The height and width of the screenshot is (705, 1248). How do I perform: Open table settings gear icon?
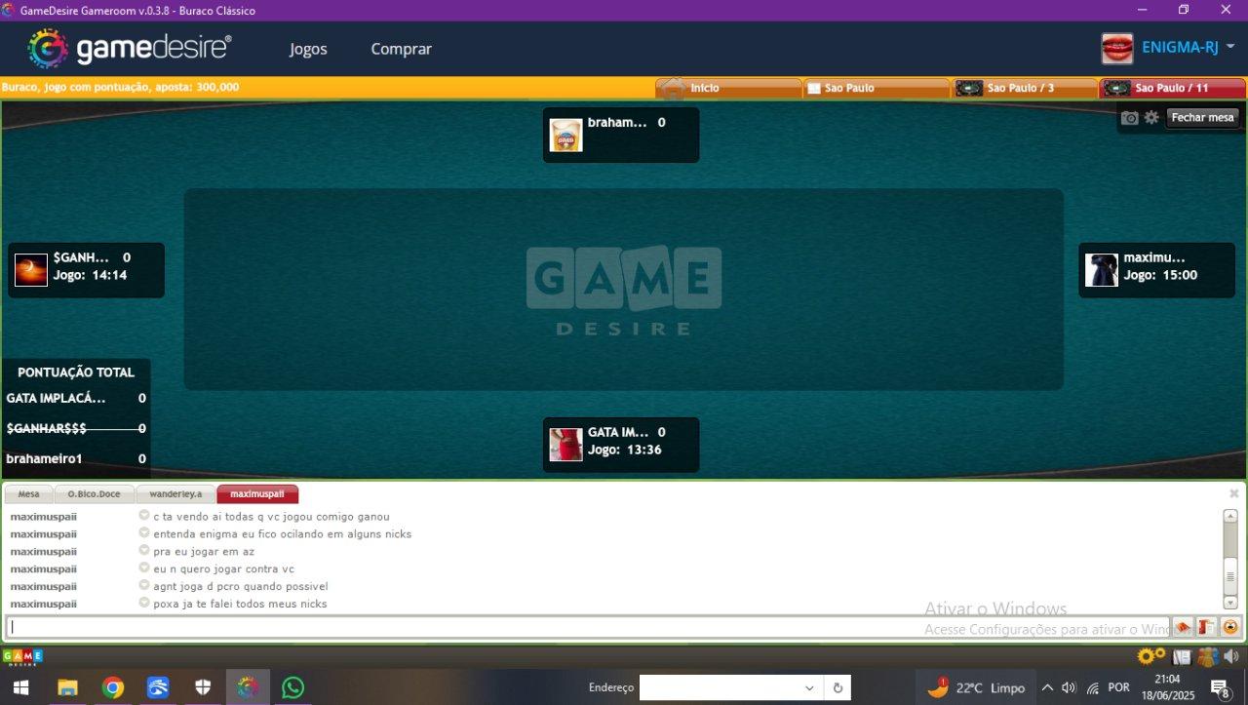click(x=1151, y=118)
